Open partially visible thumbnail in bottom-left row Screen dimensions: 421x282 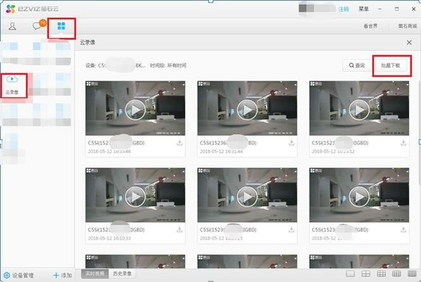(135, 261)
